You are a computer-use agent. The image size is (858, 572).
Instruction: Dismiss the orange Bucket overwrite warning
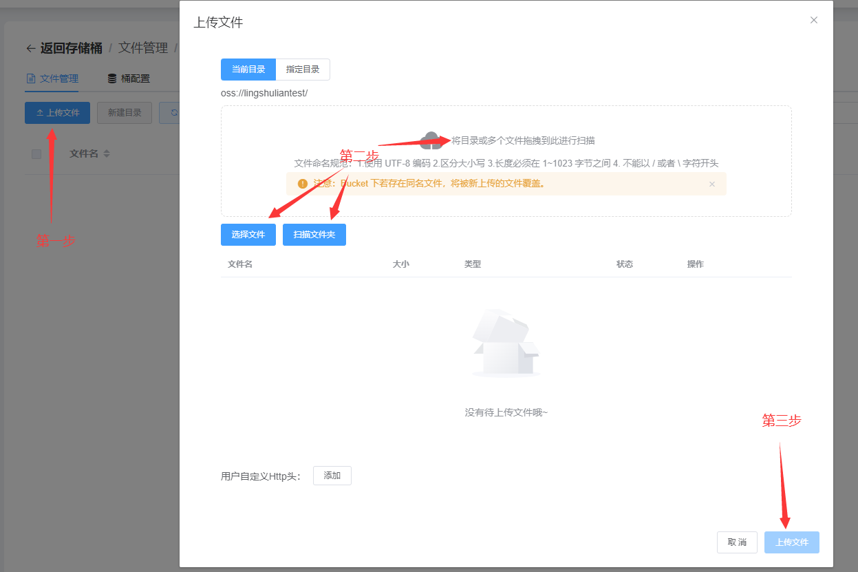click(712, 184)
